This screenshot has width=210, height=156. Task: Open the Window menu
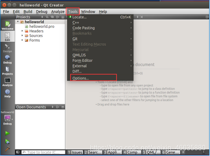(x=88, y=12)
